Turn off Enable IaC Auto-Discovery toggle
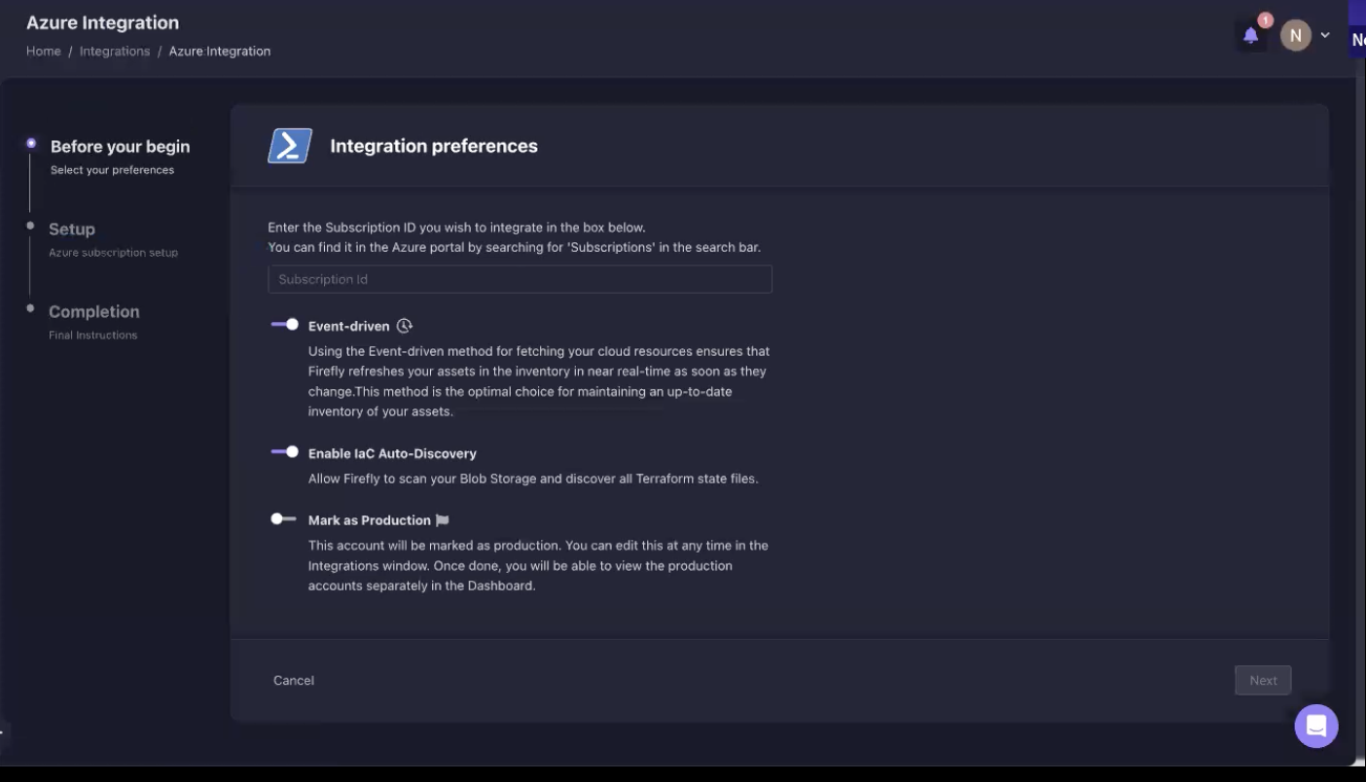 (x=285, y=452)
